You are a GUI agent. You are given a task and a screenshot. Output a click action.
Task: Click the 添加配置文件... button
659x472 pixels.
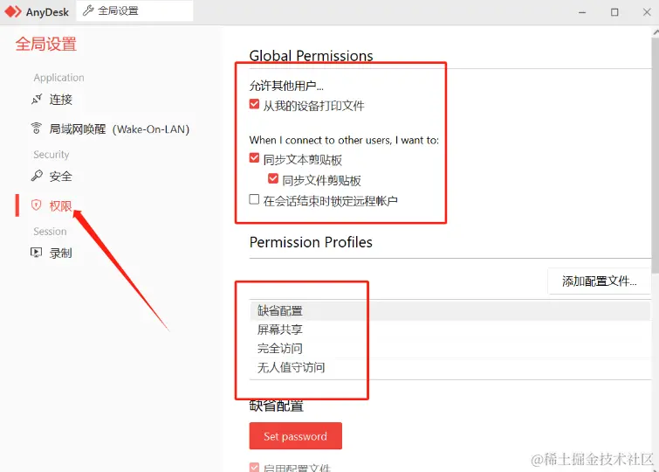pos(600,281)
